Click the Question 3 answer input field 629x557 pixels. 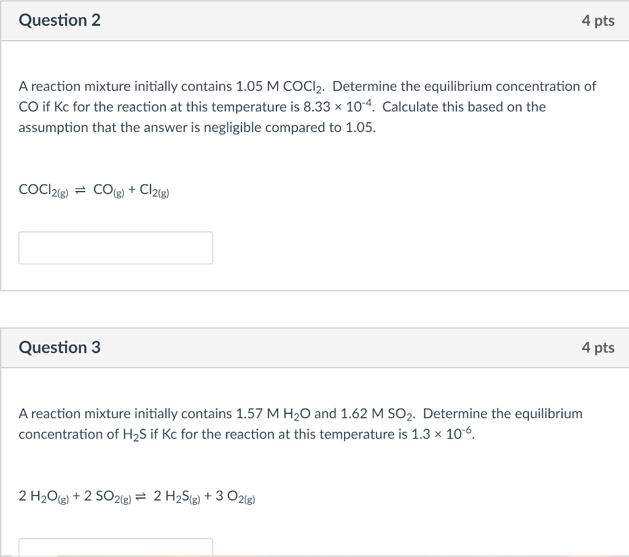click(x=115, y=548)
